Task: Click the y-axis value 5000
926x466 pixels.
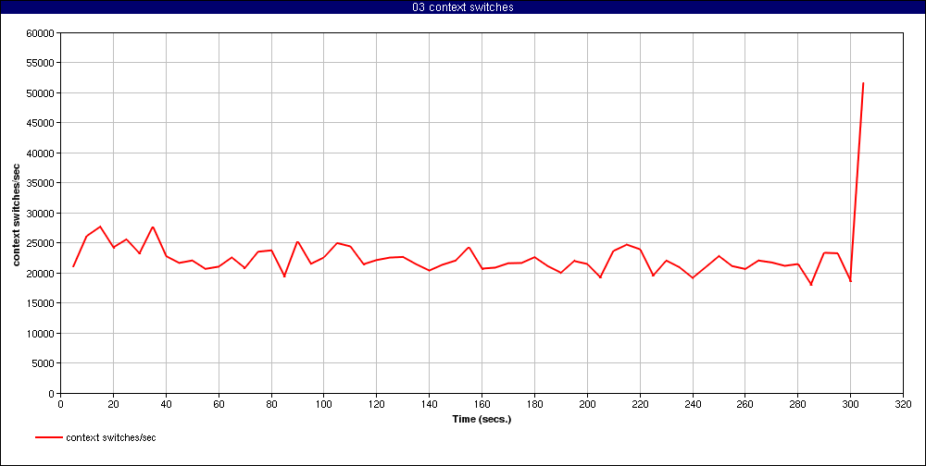Action: pos(45,363)
